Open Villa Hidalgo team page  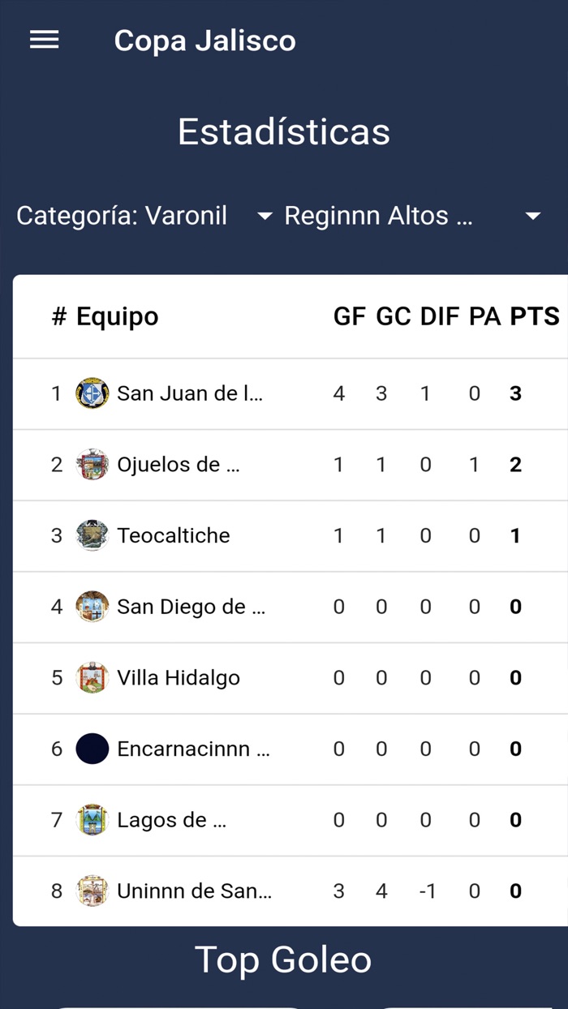(x=178, y=677)
